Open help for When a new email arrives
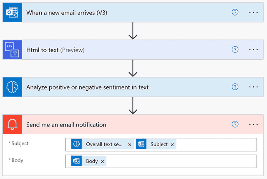 click(x=235, y=12)
